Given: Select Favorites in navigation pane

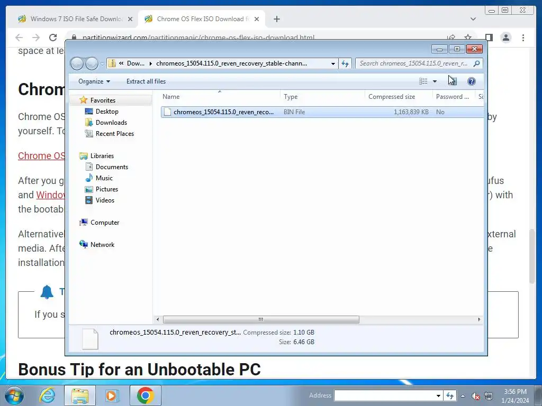Looking at the screenshot, I should (x=103, y=100).
